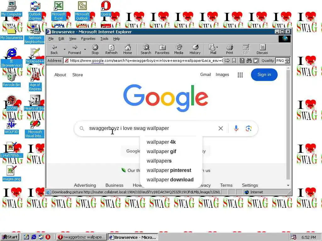Go back with the Back toolbar button
The height and width of the screenshot is (241, 322).
54,49
